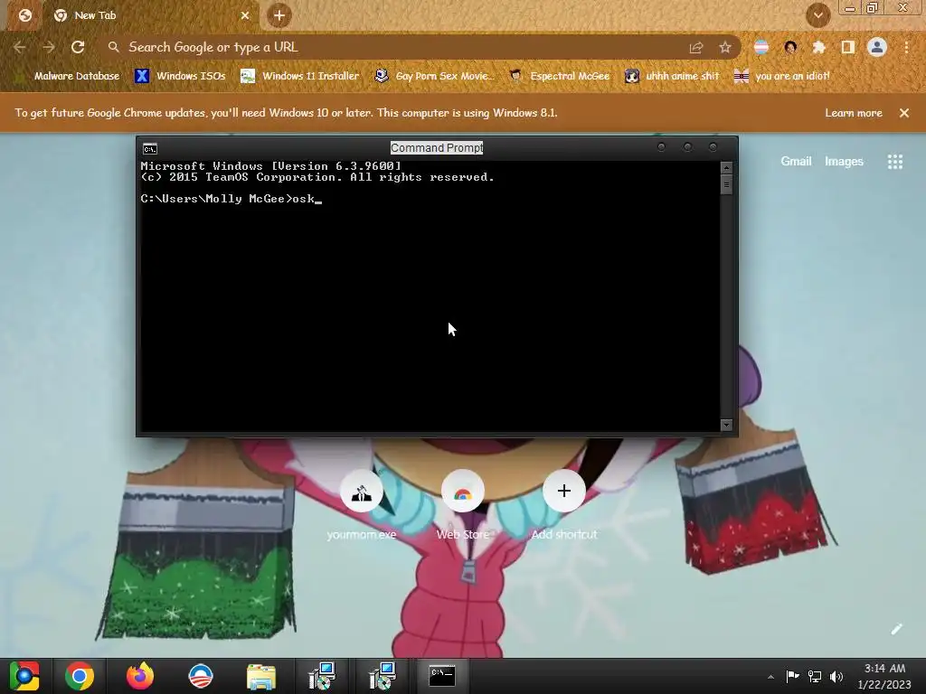Select Command Prompt on the taskbar
926x694 pixels.
click(442, 676)
